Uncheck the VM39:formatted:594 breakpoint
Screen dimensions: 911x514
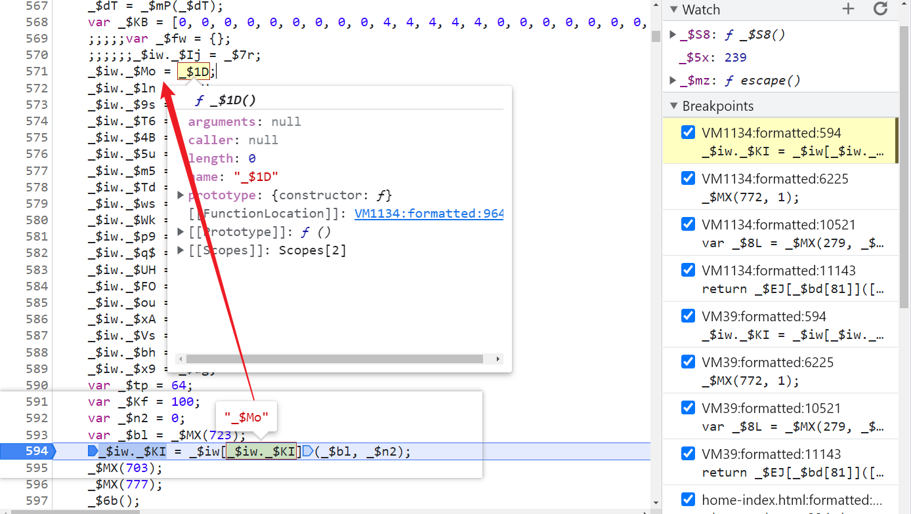688,316
